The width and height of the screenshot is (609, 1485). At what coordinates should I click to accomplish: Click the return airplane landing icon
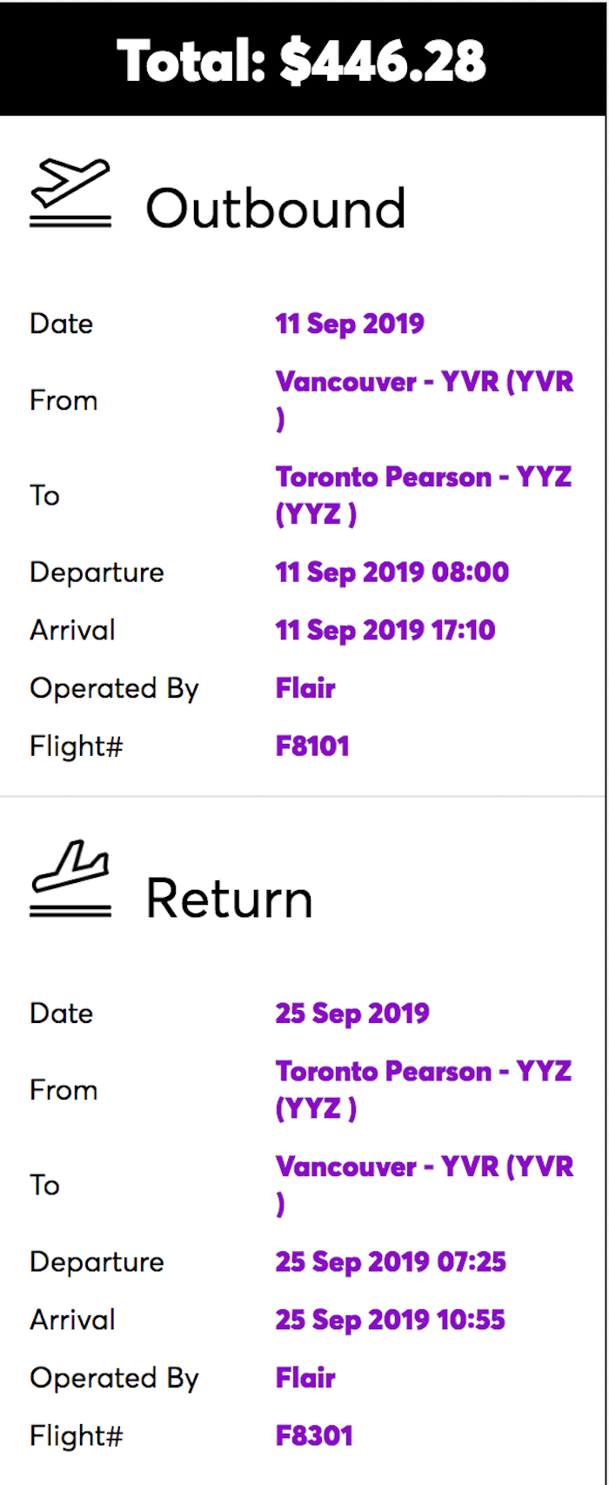[x=70, y=879]
